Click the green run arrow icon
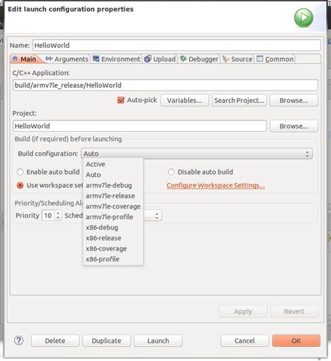This screenshot has width=331, height=361. pyautogui.click(x=303, y=18)
